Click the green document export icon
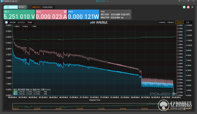This screenshot has width=197, height=114. tap(184, 7)
